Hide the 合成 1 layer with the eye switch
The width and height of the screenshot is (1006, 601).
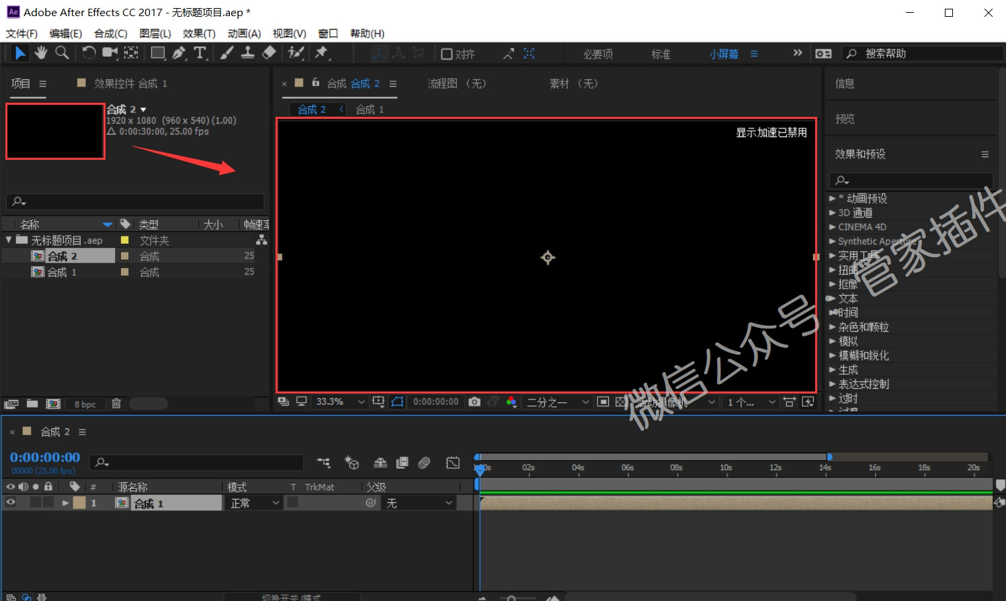[11, 502]
